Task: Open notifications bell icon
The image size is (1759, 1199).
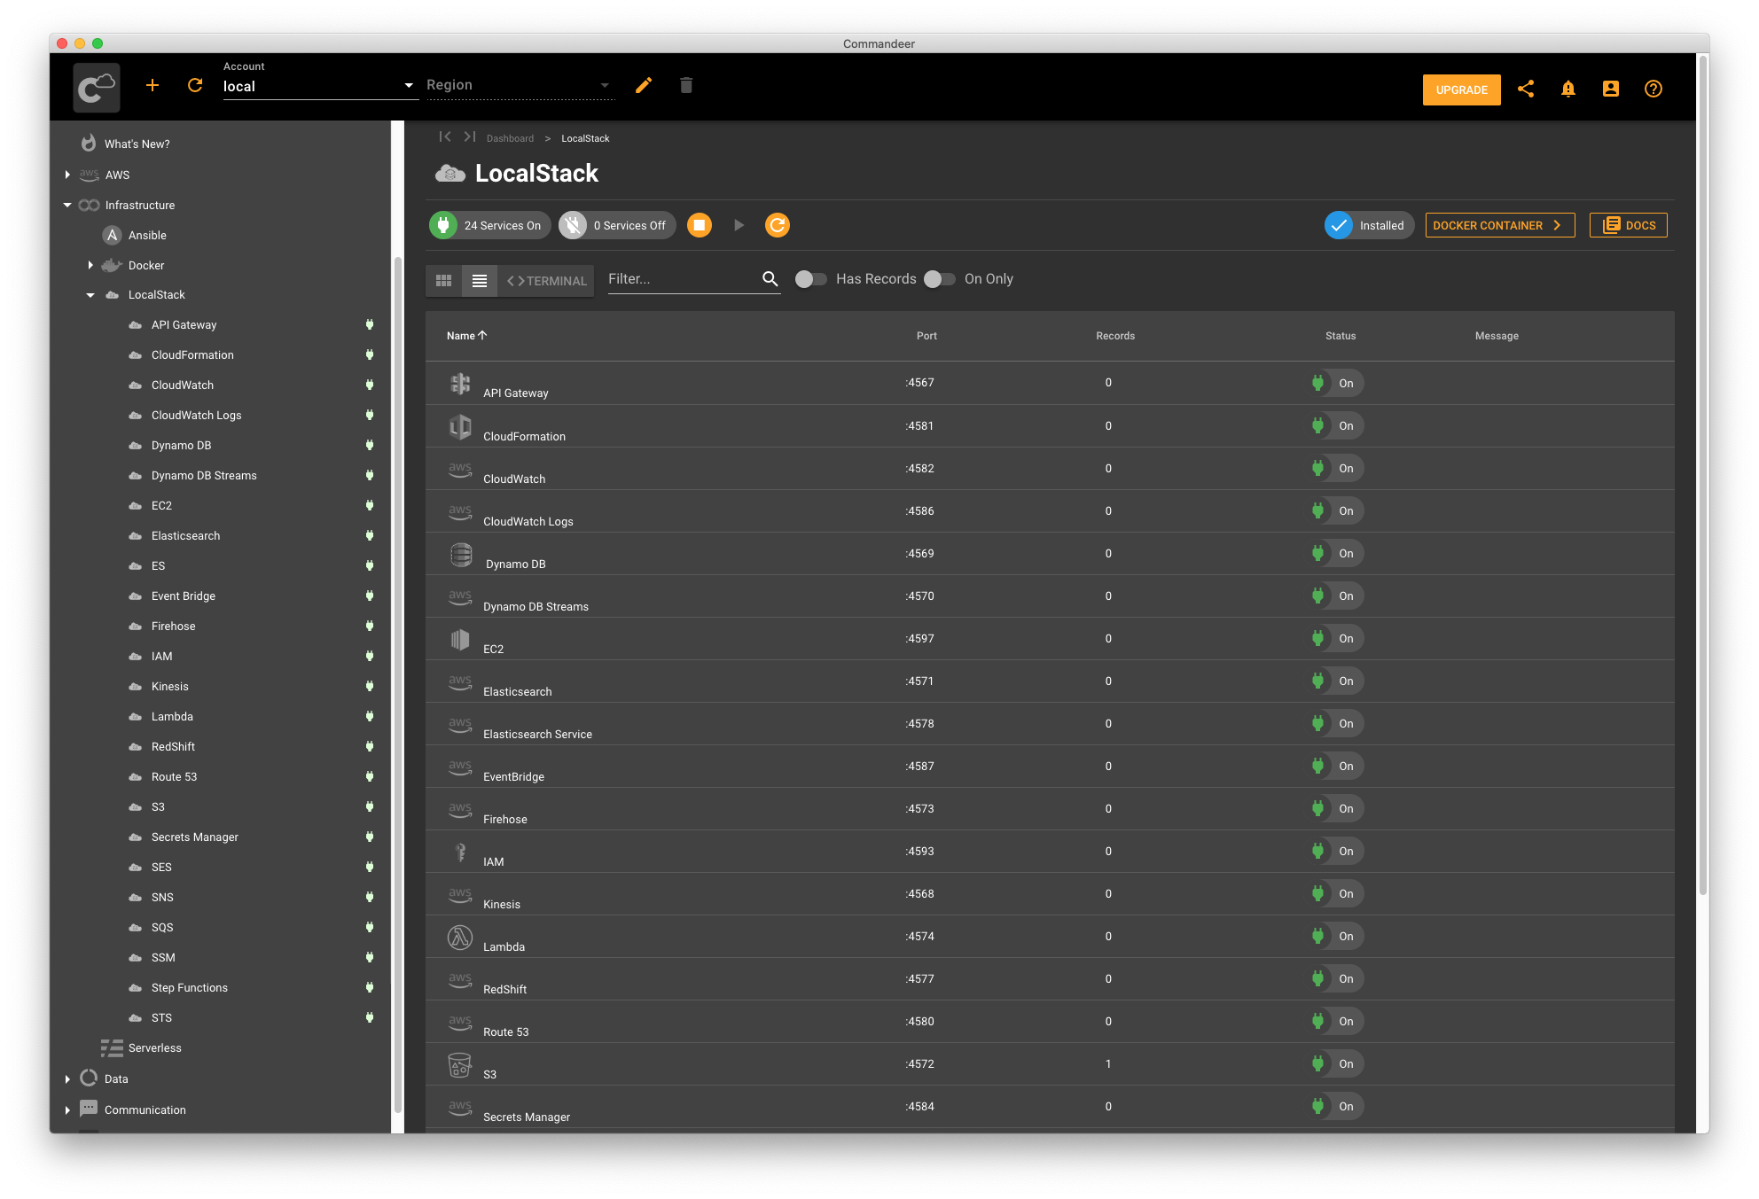Action: tap(1568, 89)
